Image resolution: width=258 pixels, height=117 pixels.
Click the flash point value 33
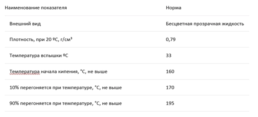168,56
